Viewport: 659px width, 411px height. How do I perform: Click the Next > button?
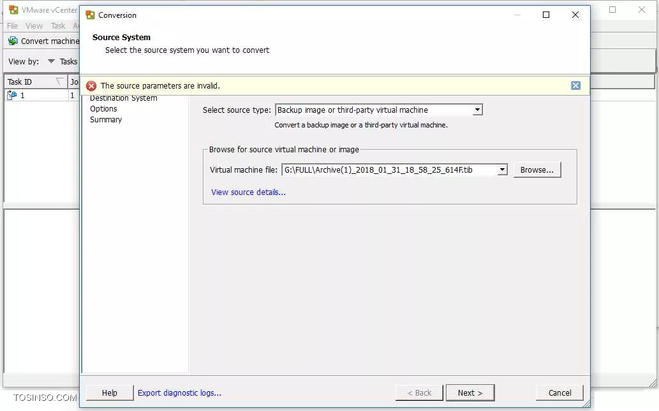pyautogui.click(x=470, y=393)
